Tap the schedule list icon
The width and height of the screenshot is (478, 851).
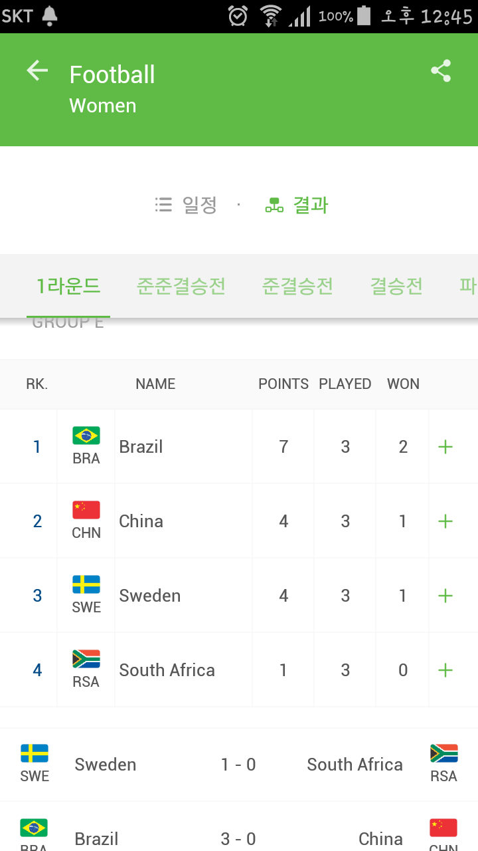point(163,205)
